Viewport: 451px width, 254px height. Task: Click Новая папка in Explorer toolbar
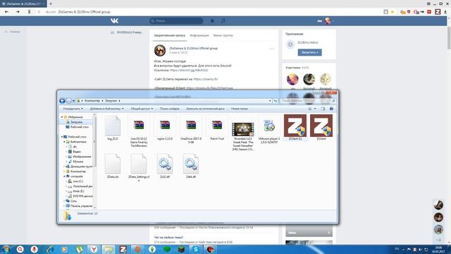click(x=240, y=109)
